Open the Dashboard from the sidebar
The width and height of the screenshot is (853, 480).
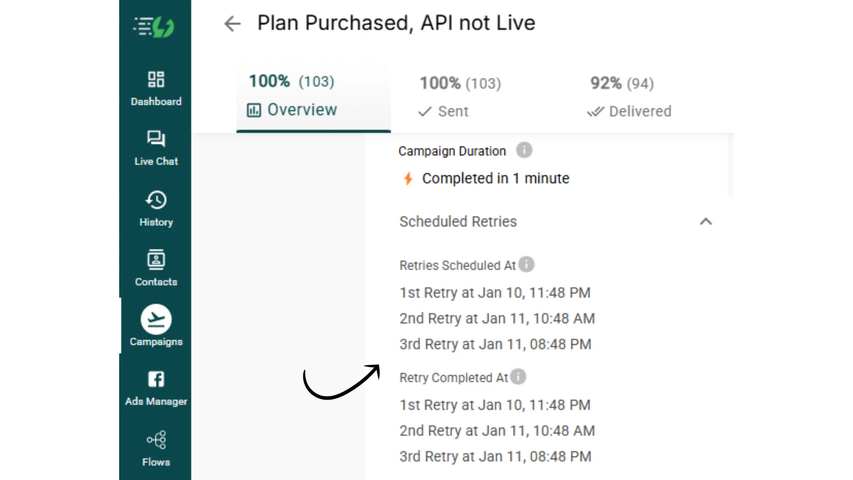pos(156,87)
